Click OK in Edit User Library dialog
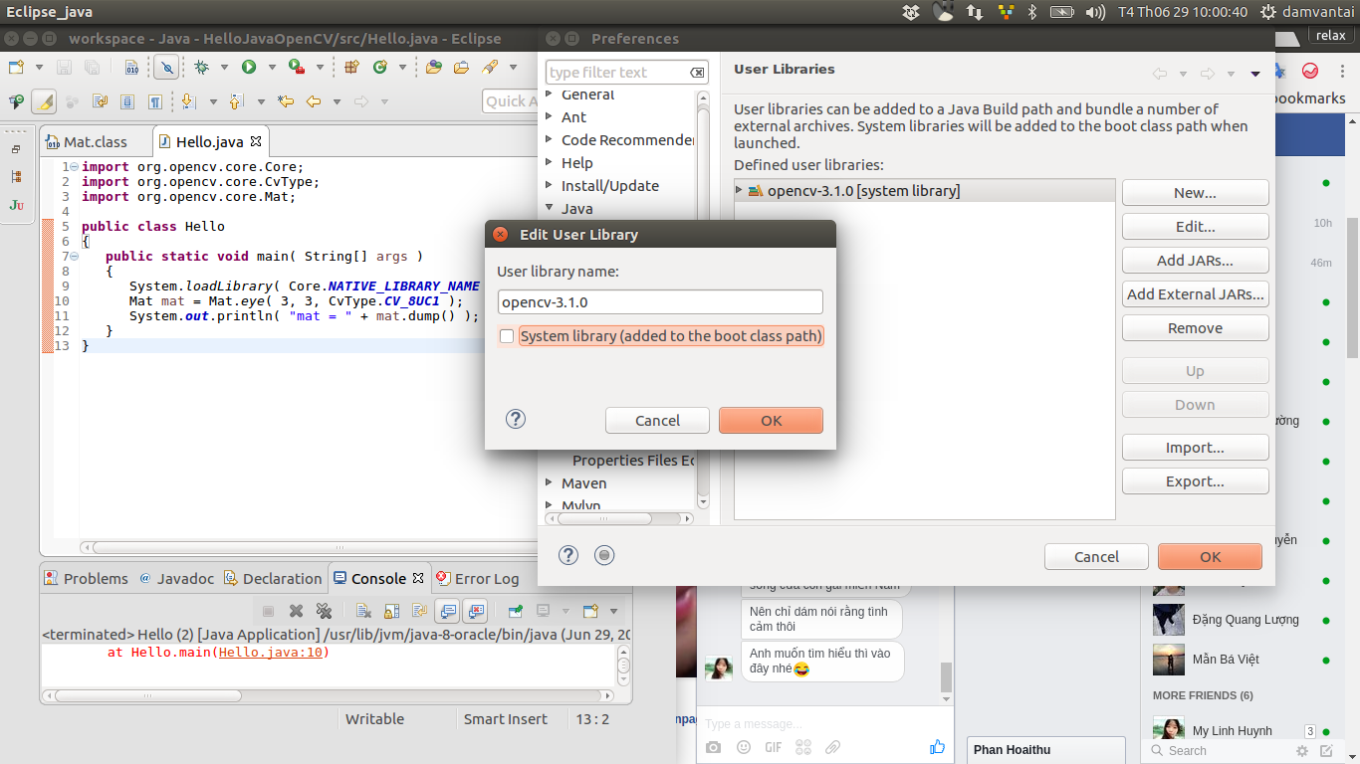The height and width of the screenshot is (764, 1360). click(771, 420)
